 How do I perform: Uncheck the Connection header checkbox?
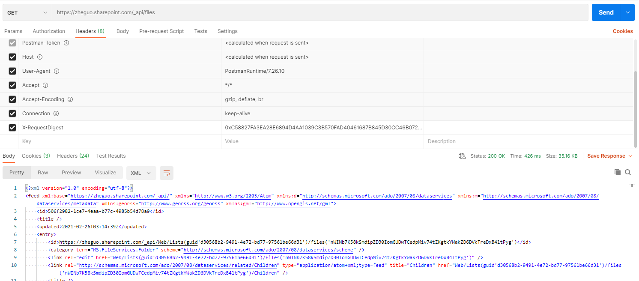coord(12,114)
